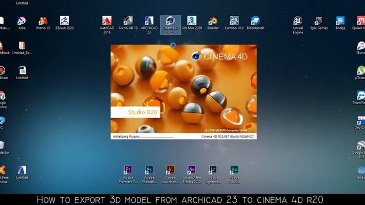Select the Cinema 4D R20 icon
Viewport: 365px width, 205px height.
pyautogui.click(x=171, y=25)
